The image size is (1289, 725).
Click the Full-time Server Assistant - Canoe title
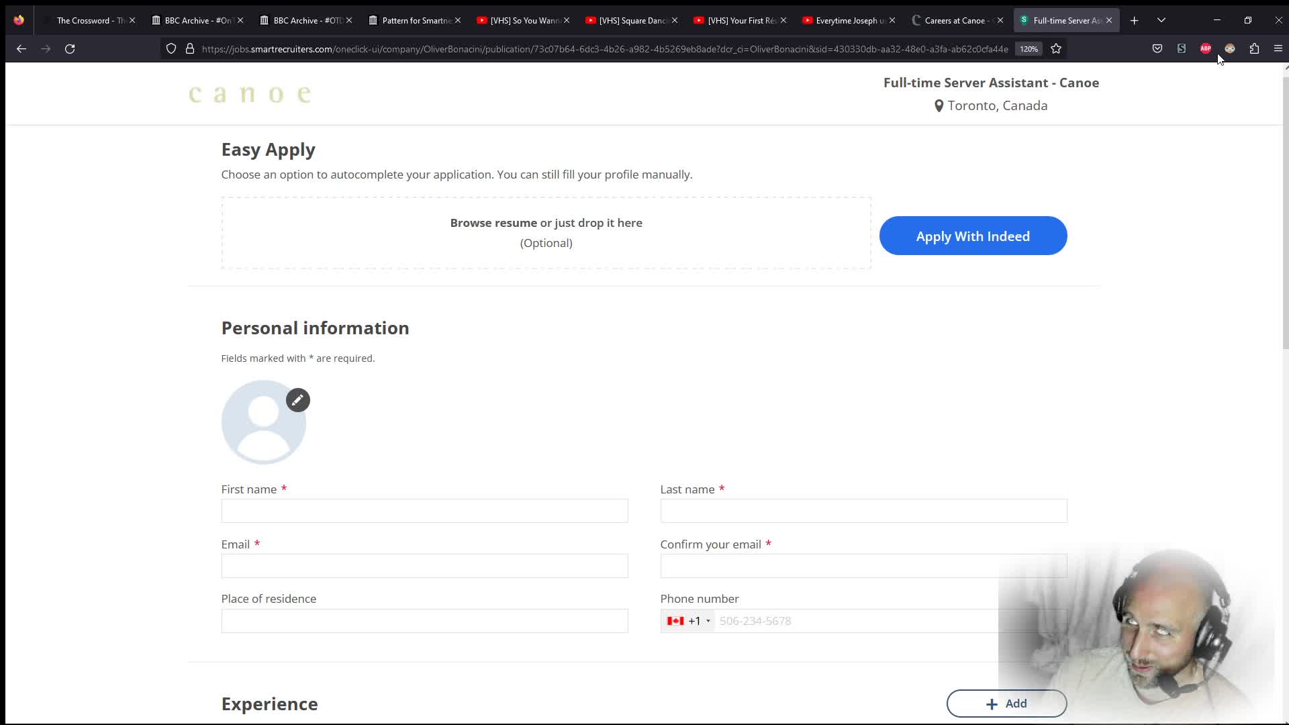point(991,83)
